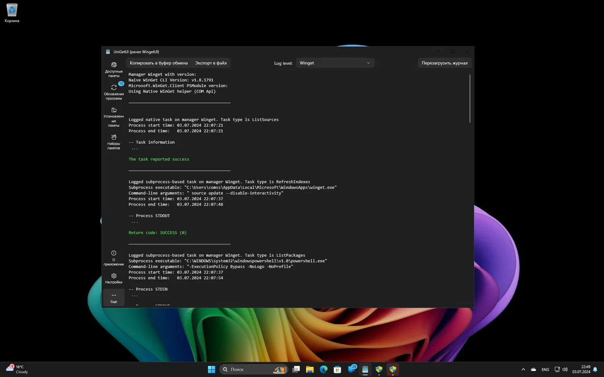Screen dimensions: 604x377
Task: Click the 'source update --disable-interactivity' arguments line
Action: [206, 193]
